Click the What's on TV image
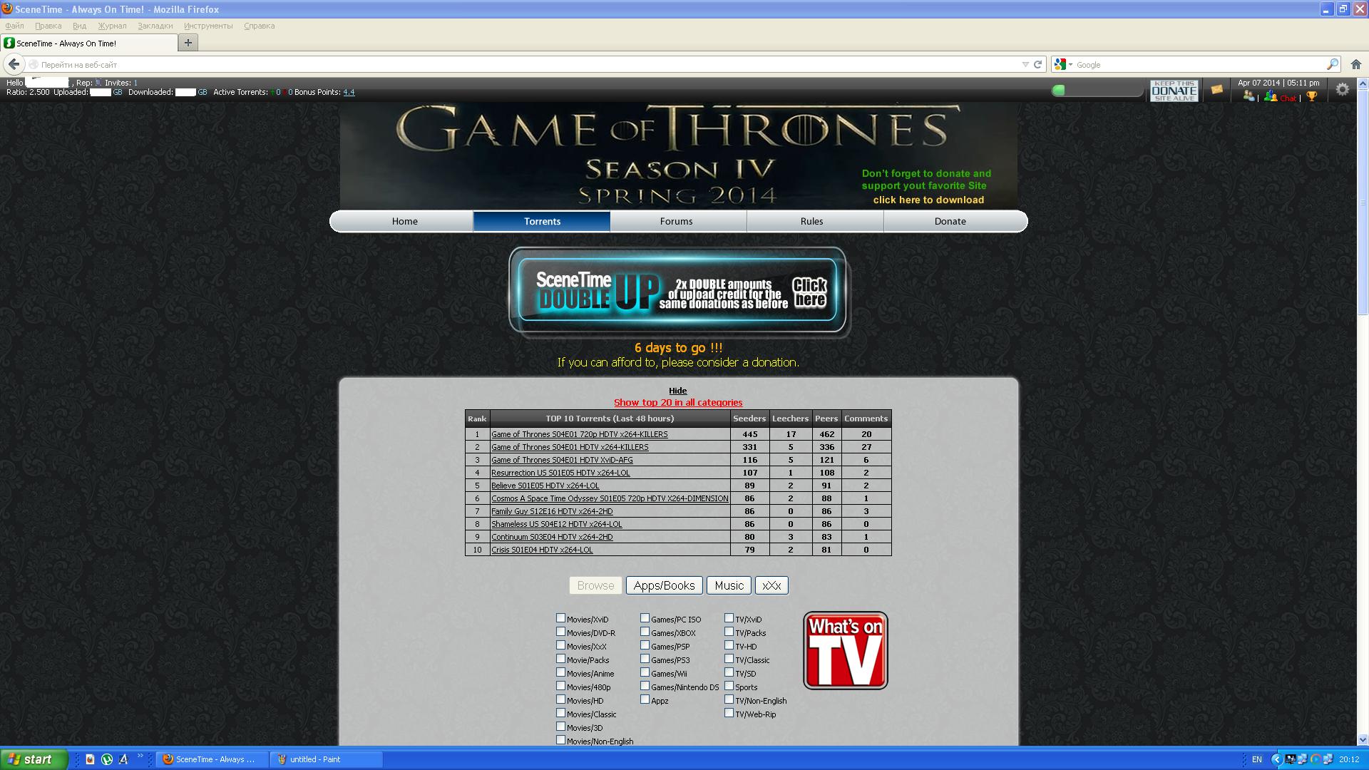This screenshot has height=770, width=1369. [846, 650]
